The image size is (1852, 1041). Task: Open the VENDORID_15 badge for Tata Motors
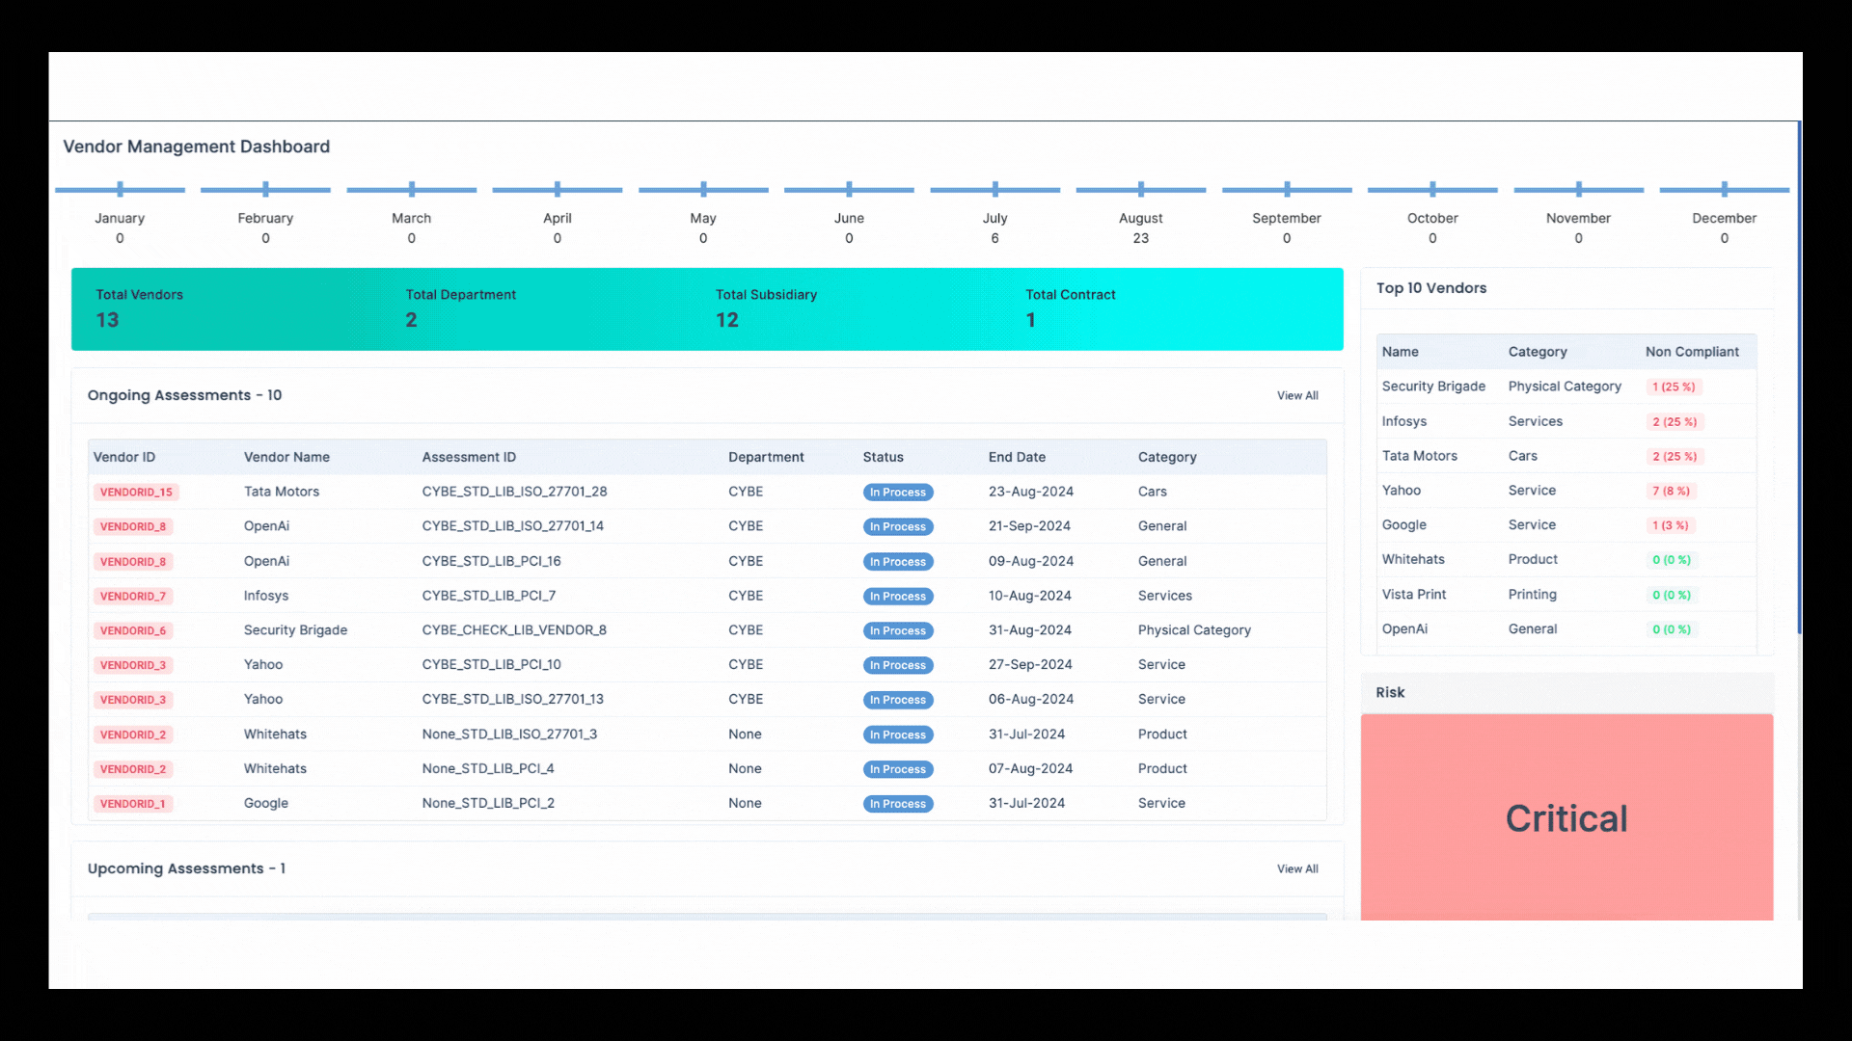136,493
